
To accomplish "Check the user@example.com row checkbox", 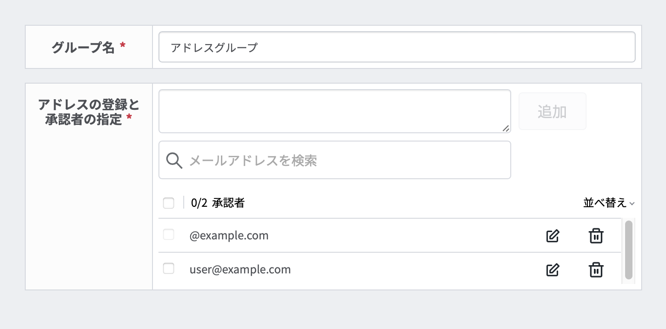I will coord(169,269).
